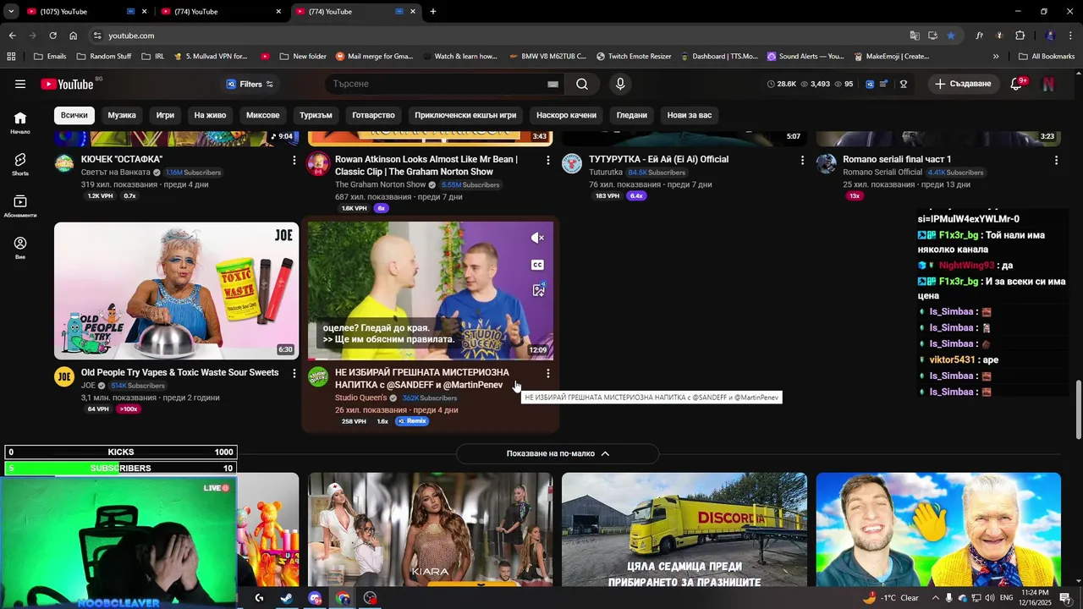The height and width of the screenshot is (609, 1083).
Task: Open Old People Try Vapes thumbnail
Action: pos(176,291)
